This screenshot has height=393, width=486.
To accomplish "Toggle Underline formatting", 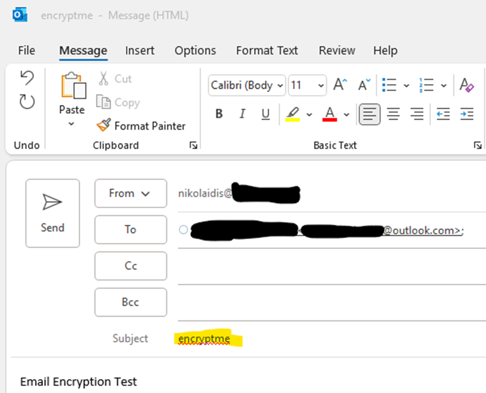I will coord(266,114).
